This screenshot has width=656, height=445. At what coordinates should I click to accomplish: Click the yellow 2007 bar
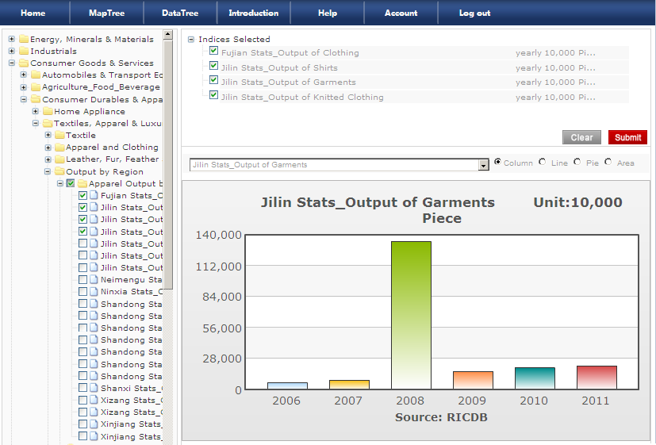349,385
